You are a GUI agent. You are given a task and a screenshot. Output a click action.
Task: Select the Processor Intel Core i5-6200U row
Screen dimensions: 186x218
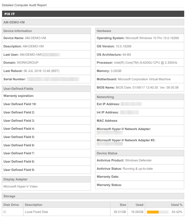pos(140,63)
